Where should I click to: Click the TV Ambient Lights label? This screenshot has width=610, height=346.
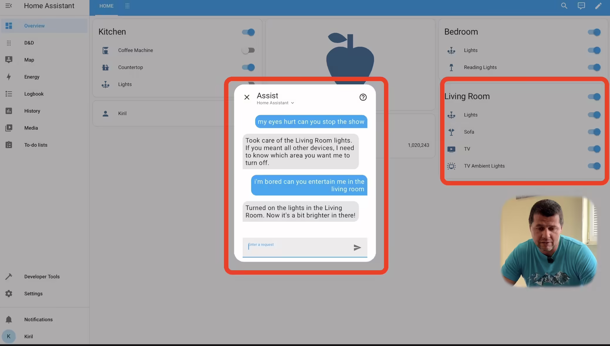point(484,166)
